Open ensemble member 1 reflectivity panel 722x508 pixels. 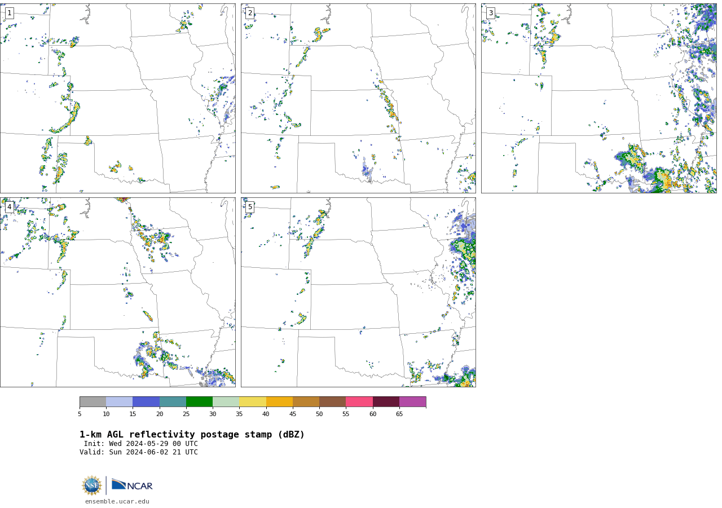tap(118, 98)
